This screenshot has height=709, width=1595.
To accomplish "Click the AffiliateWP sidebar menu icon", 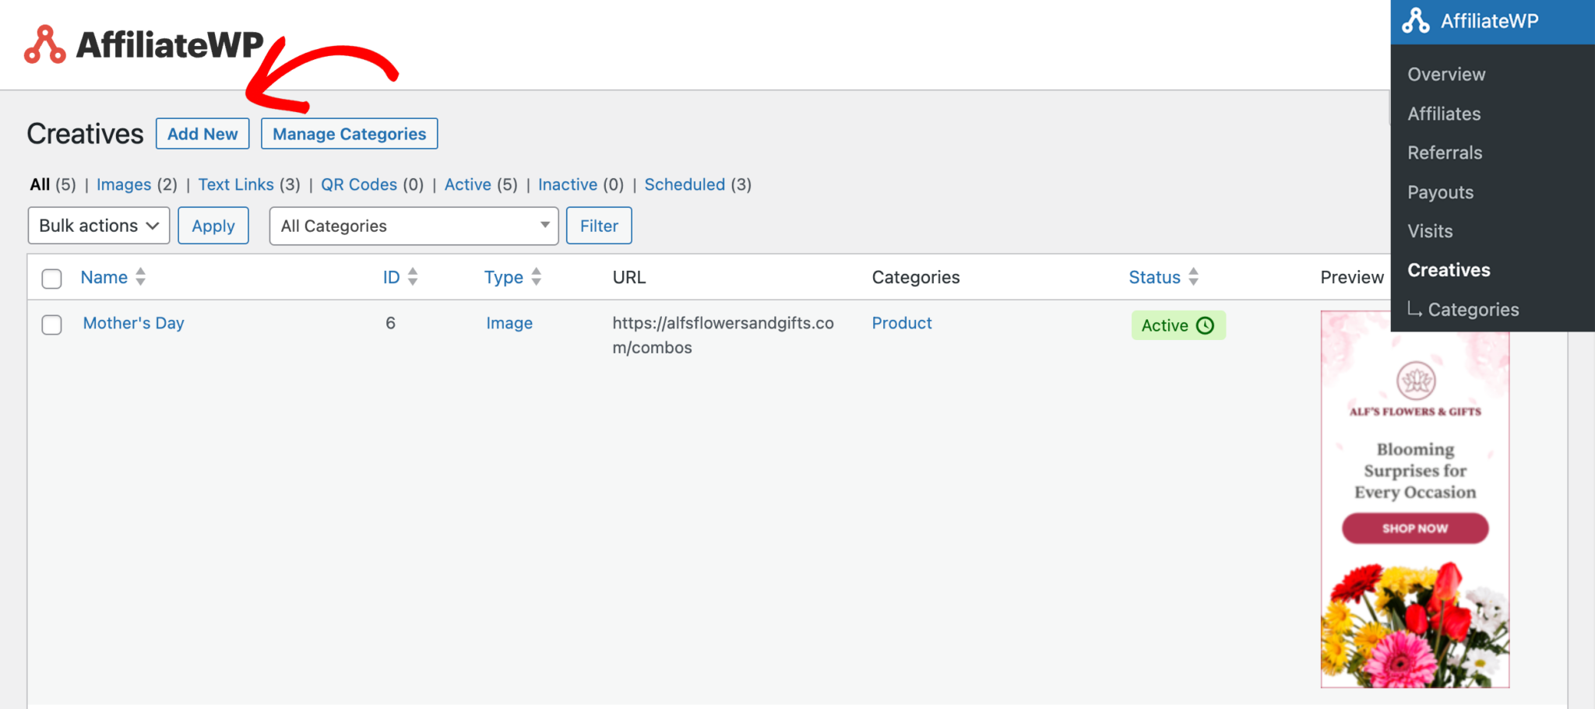I will (1415, 21).
